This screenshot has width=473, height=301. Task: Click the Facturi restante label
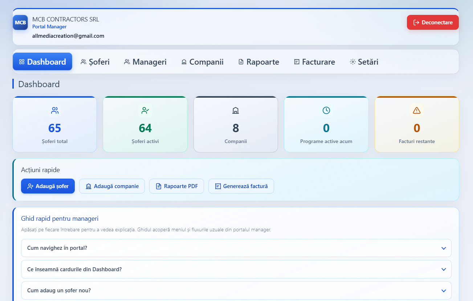pos(417,141)
